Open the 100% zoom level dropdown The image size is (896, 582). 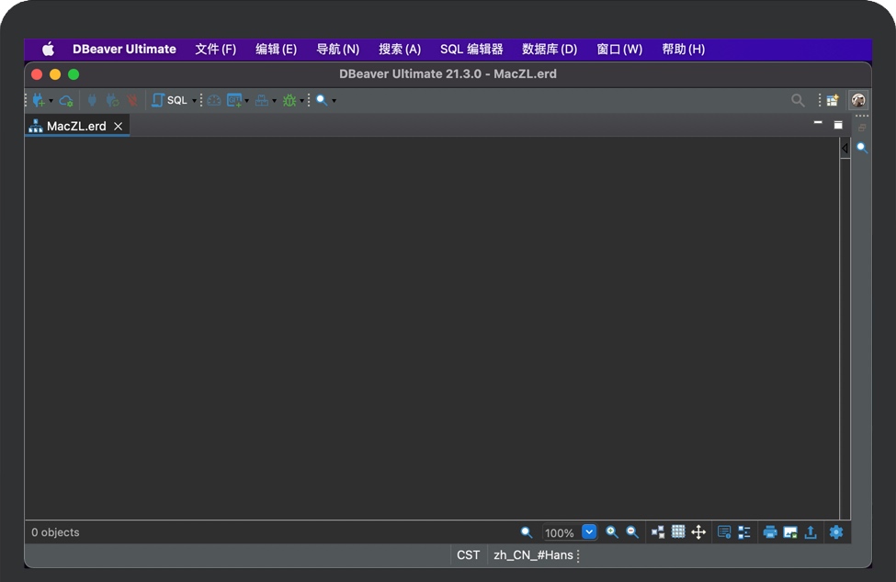coord(589,532)
